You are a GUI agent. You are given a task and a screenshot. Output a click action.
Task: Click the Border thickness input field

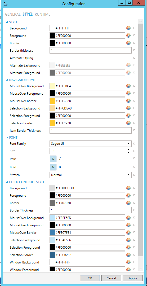91,51
